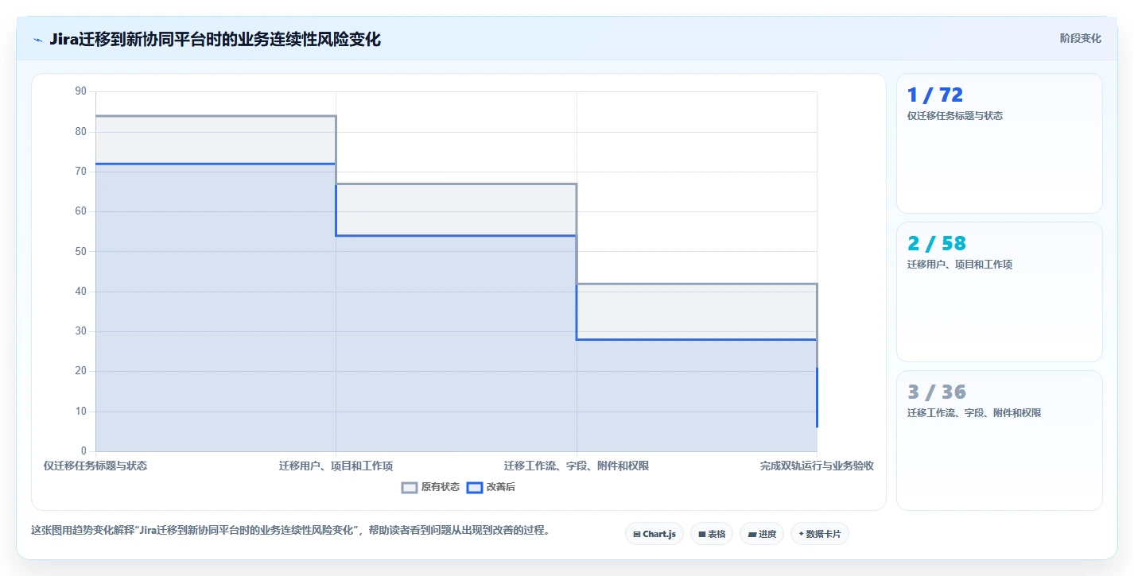
Task: Click the sparkle icon in the 数据卡片 tag
Action: coord(801,534)
